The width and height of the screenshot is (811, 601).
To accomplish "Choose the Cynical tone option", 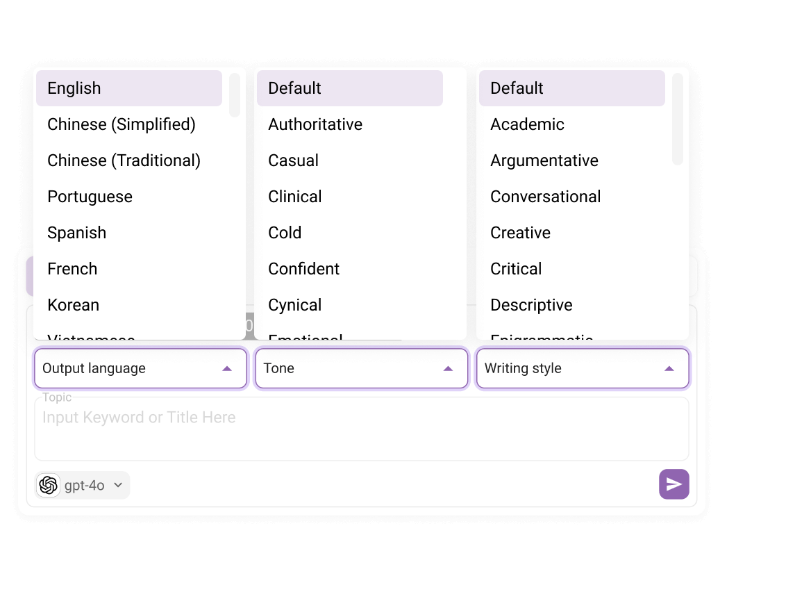I will click(x=294, y=305).
